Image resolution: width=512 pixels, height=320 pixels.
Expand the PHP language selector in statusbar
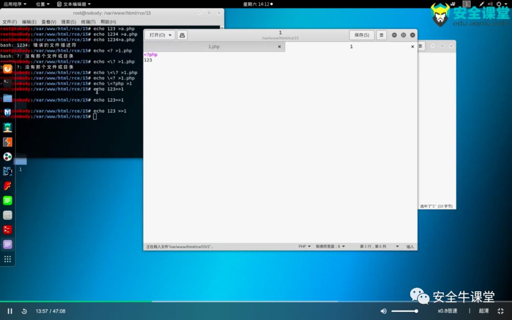tap(304, 247)
